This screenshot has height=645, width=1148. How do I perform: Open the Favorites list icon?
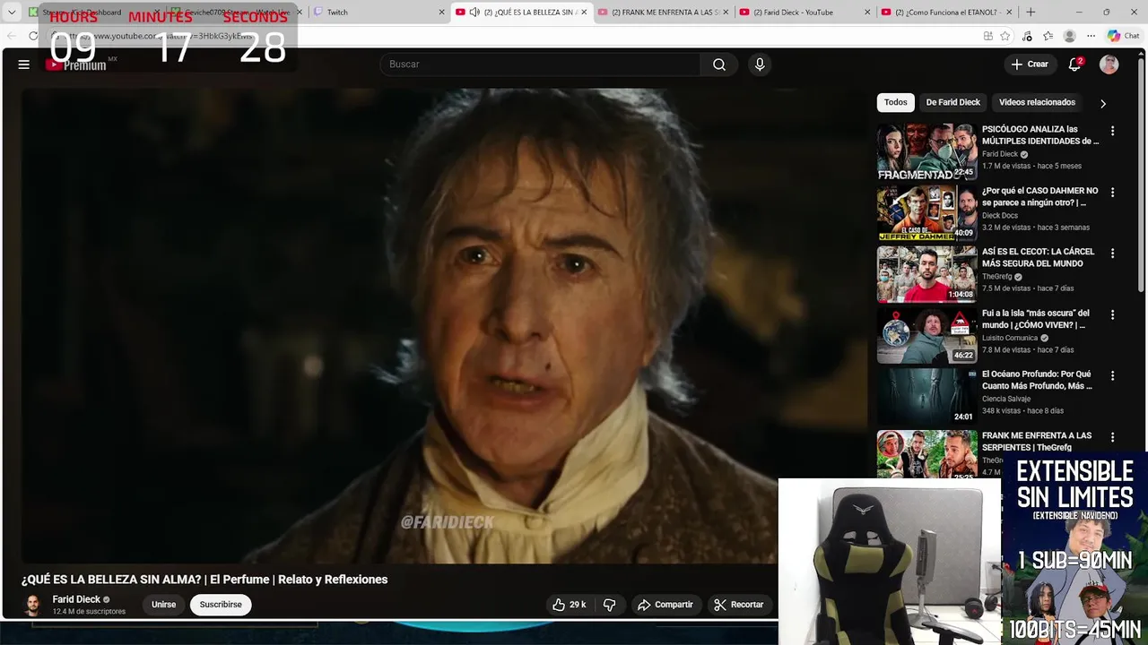pos(1048,36)
